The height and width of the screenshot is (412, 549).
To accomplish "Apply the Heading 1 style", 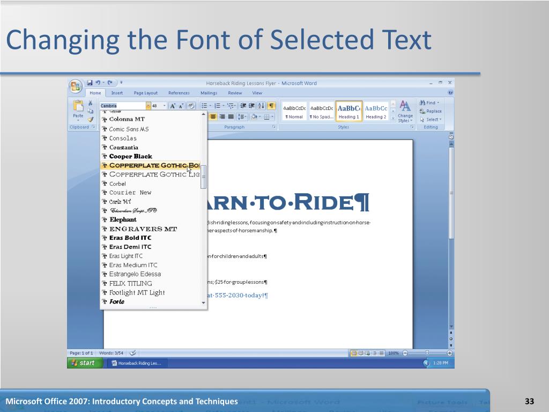I will (348, 112).
